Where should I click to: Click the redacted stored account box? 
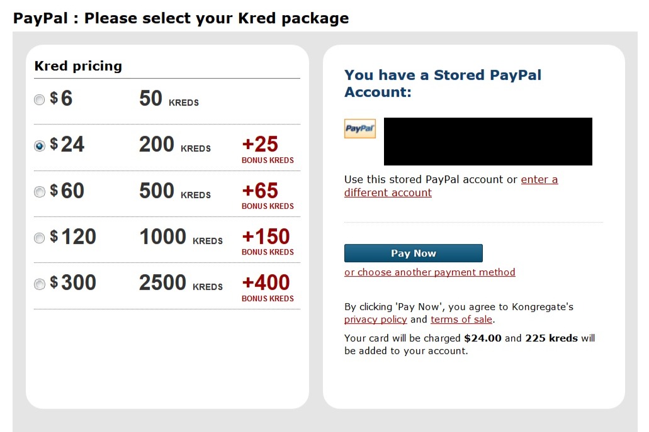pyautogui.click(x=488, y=141)
